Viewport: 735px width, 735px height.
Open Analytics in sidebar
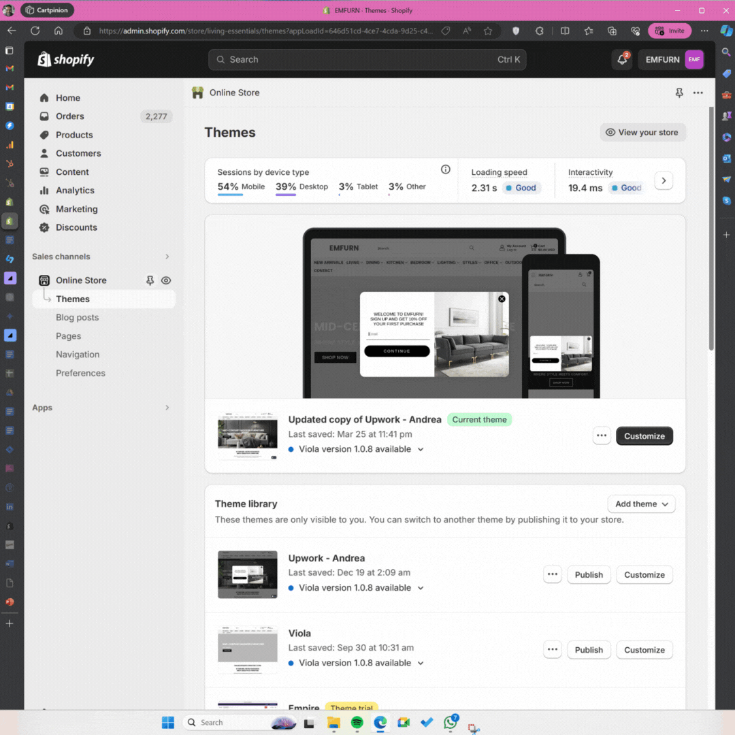75,191
